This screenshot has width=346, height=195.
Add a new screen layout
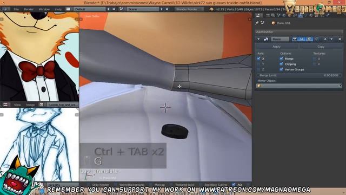click(108, 9)
